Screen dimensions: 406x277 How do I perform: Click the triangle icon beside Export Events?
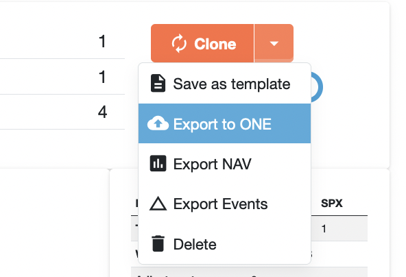(158, 203)
